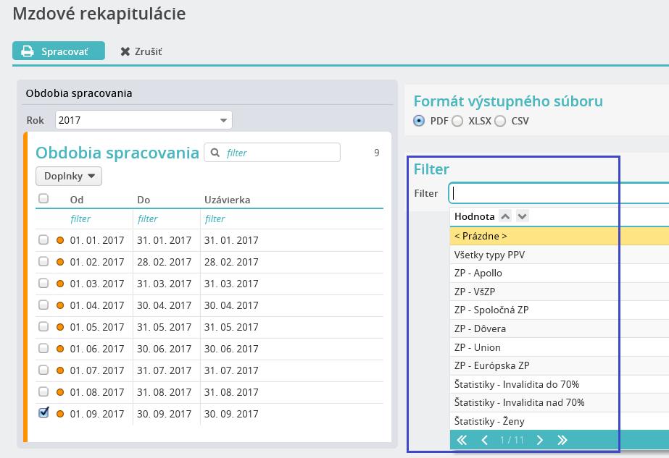The height and width of the screenshot is (458, 669).
Task: Select the < Prázdne > option
Action: pos(560,236)
